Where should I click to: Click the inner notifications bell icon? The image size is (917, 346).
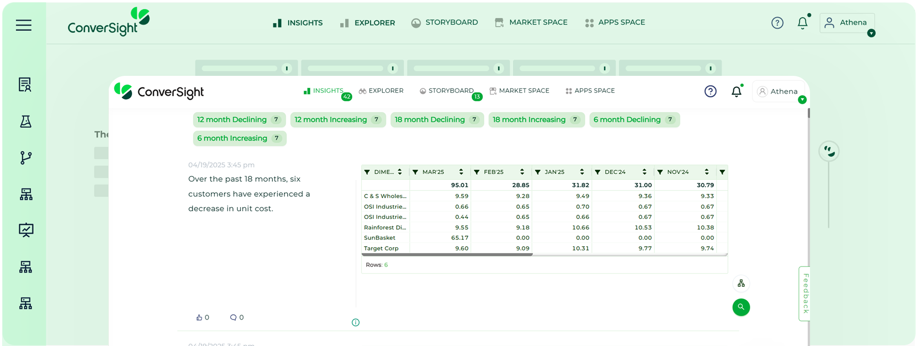pyautogui.click(x=736, y=92)
